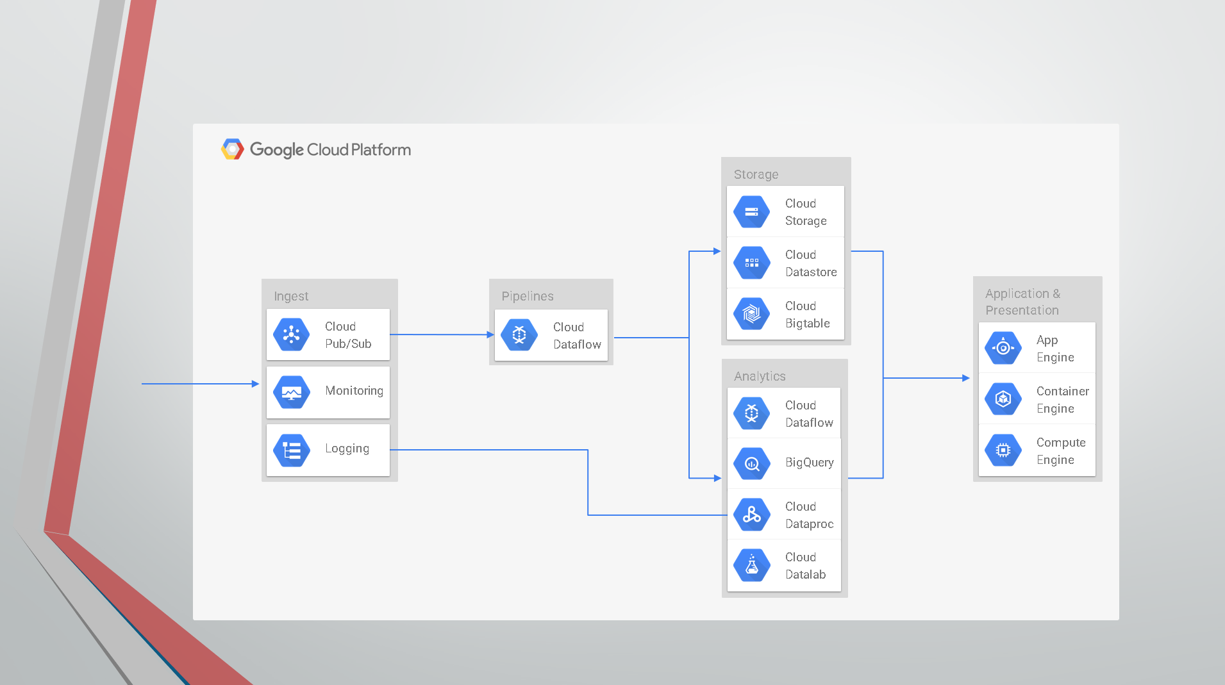Select the 'BigQuery' label text
Screen dimensions: 1225x685
(810, 463)
